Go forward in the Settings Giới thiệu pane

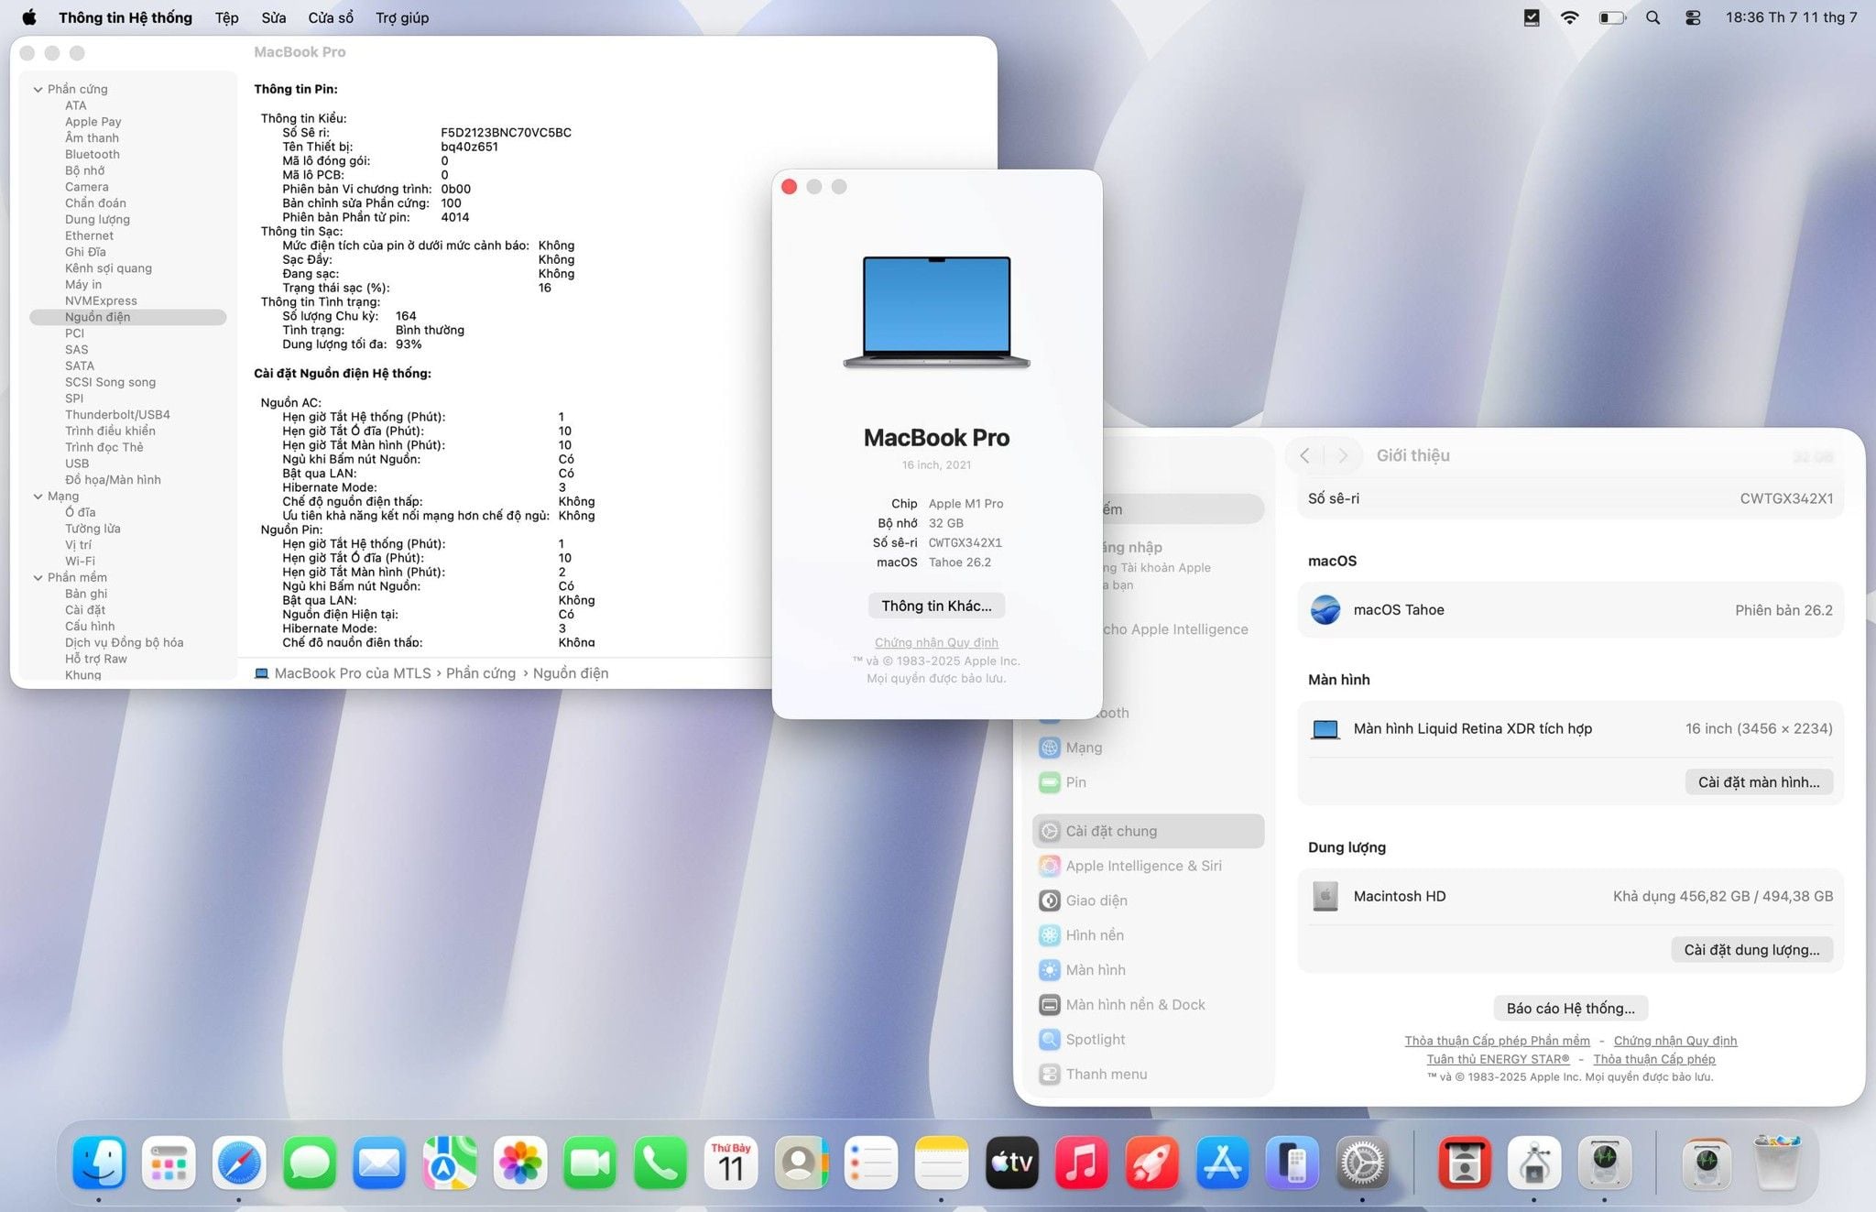pos(1343,455)
